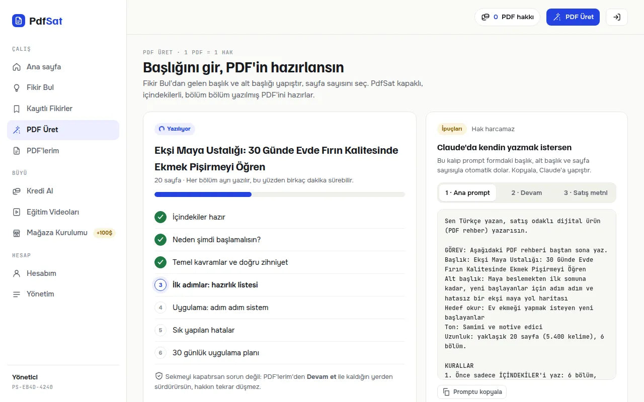
Task: Click the green check beside Temel kavramlar
Action: pyautogui.click(x=160, y=262)
